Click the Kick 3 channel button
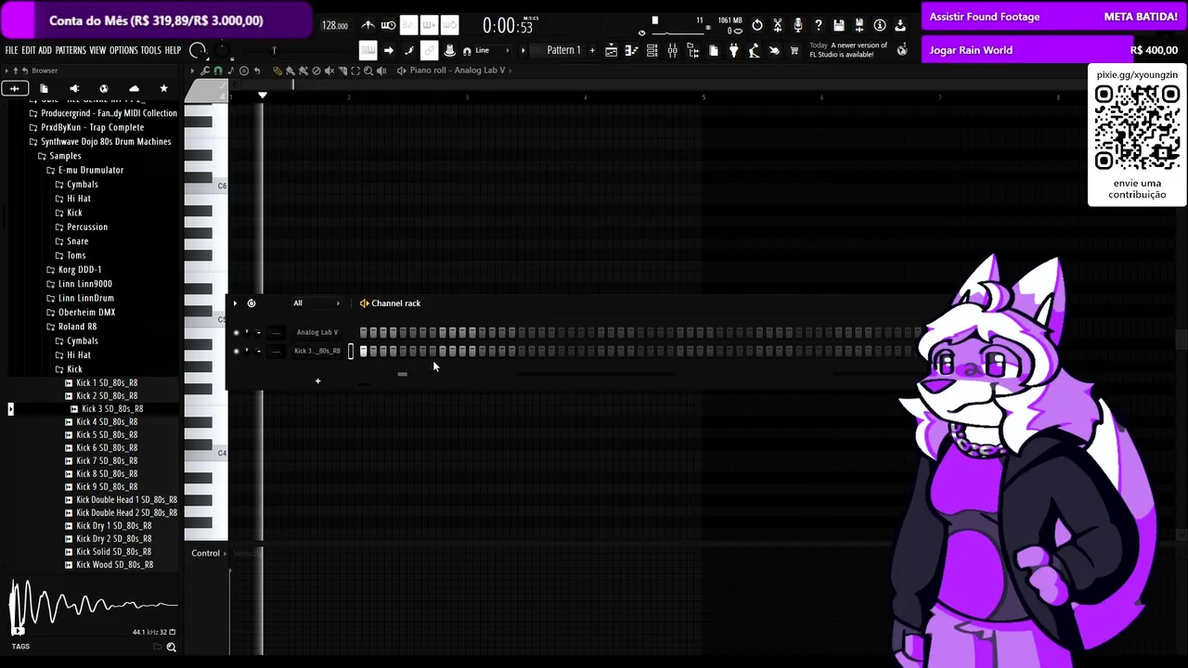Image resolution: width=1188 pixels, height=668 pixels. coord(316,351)
